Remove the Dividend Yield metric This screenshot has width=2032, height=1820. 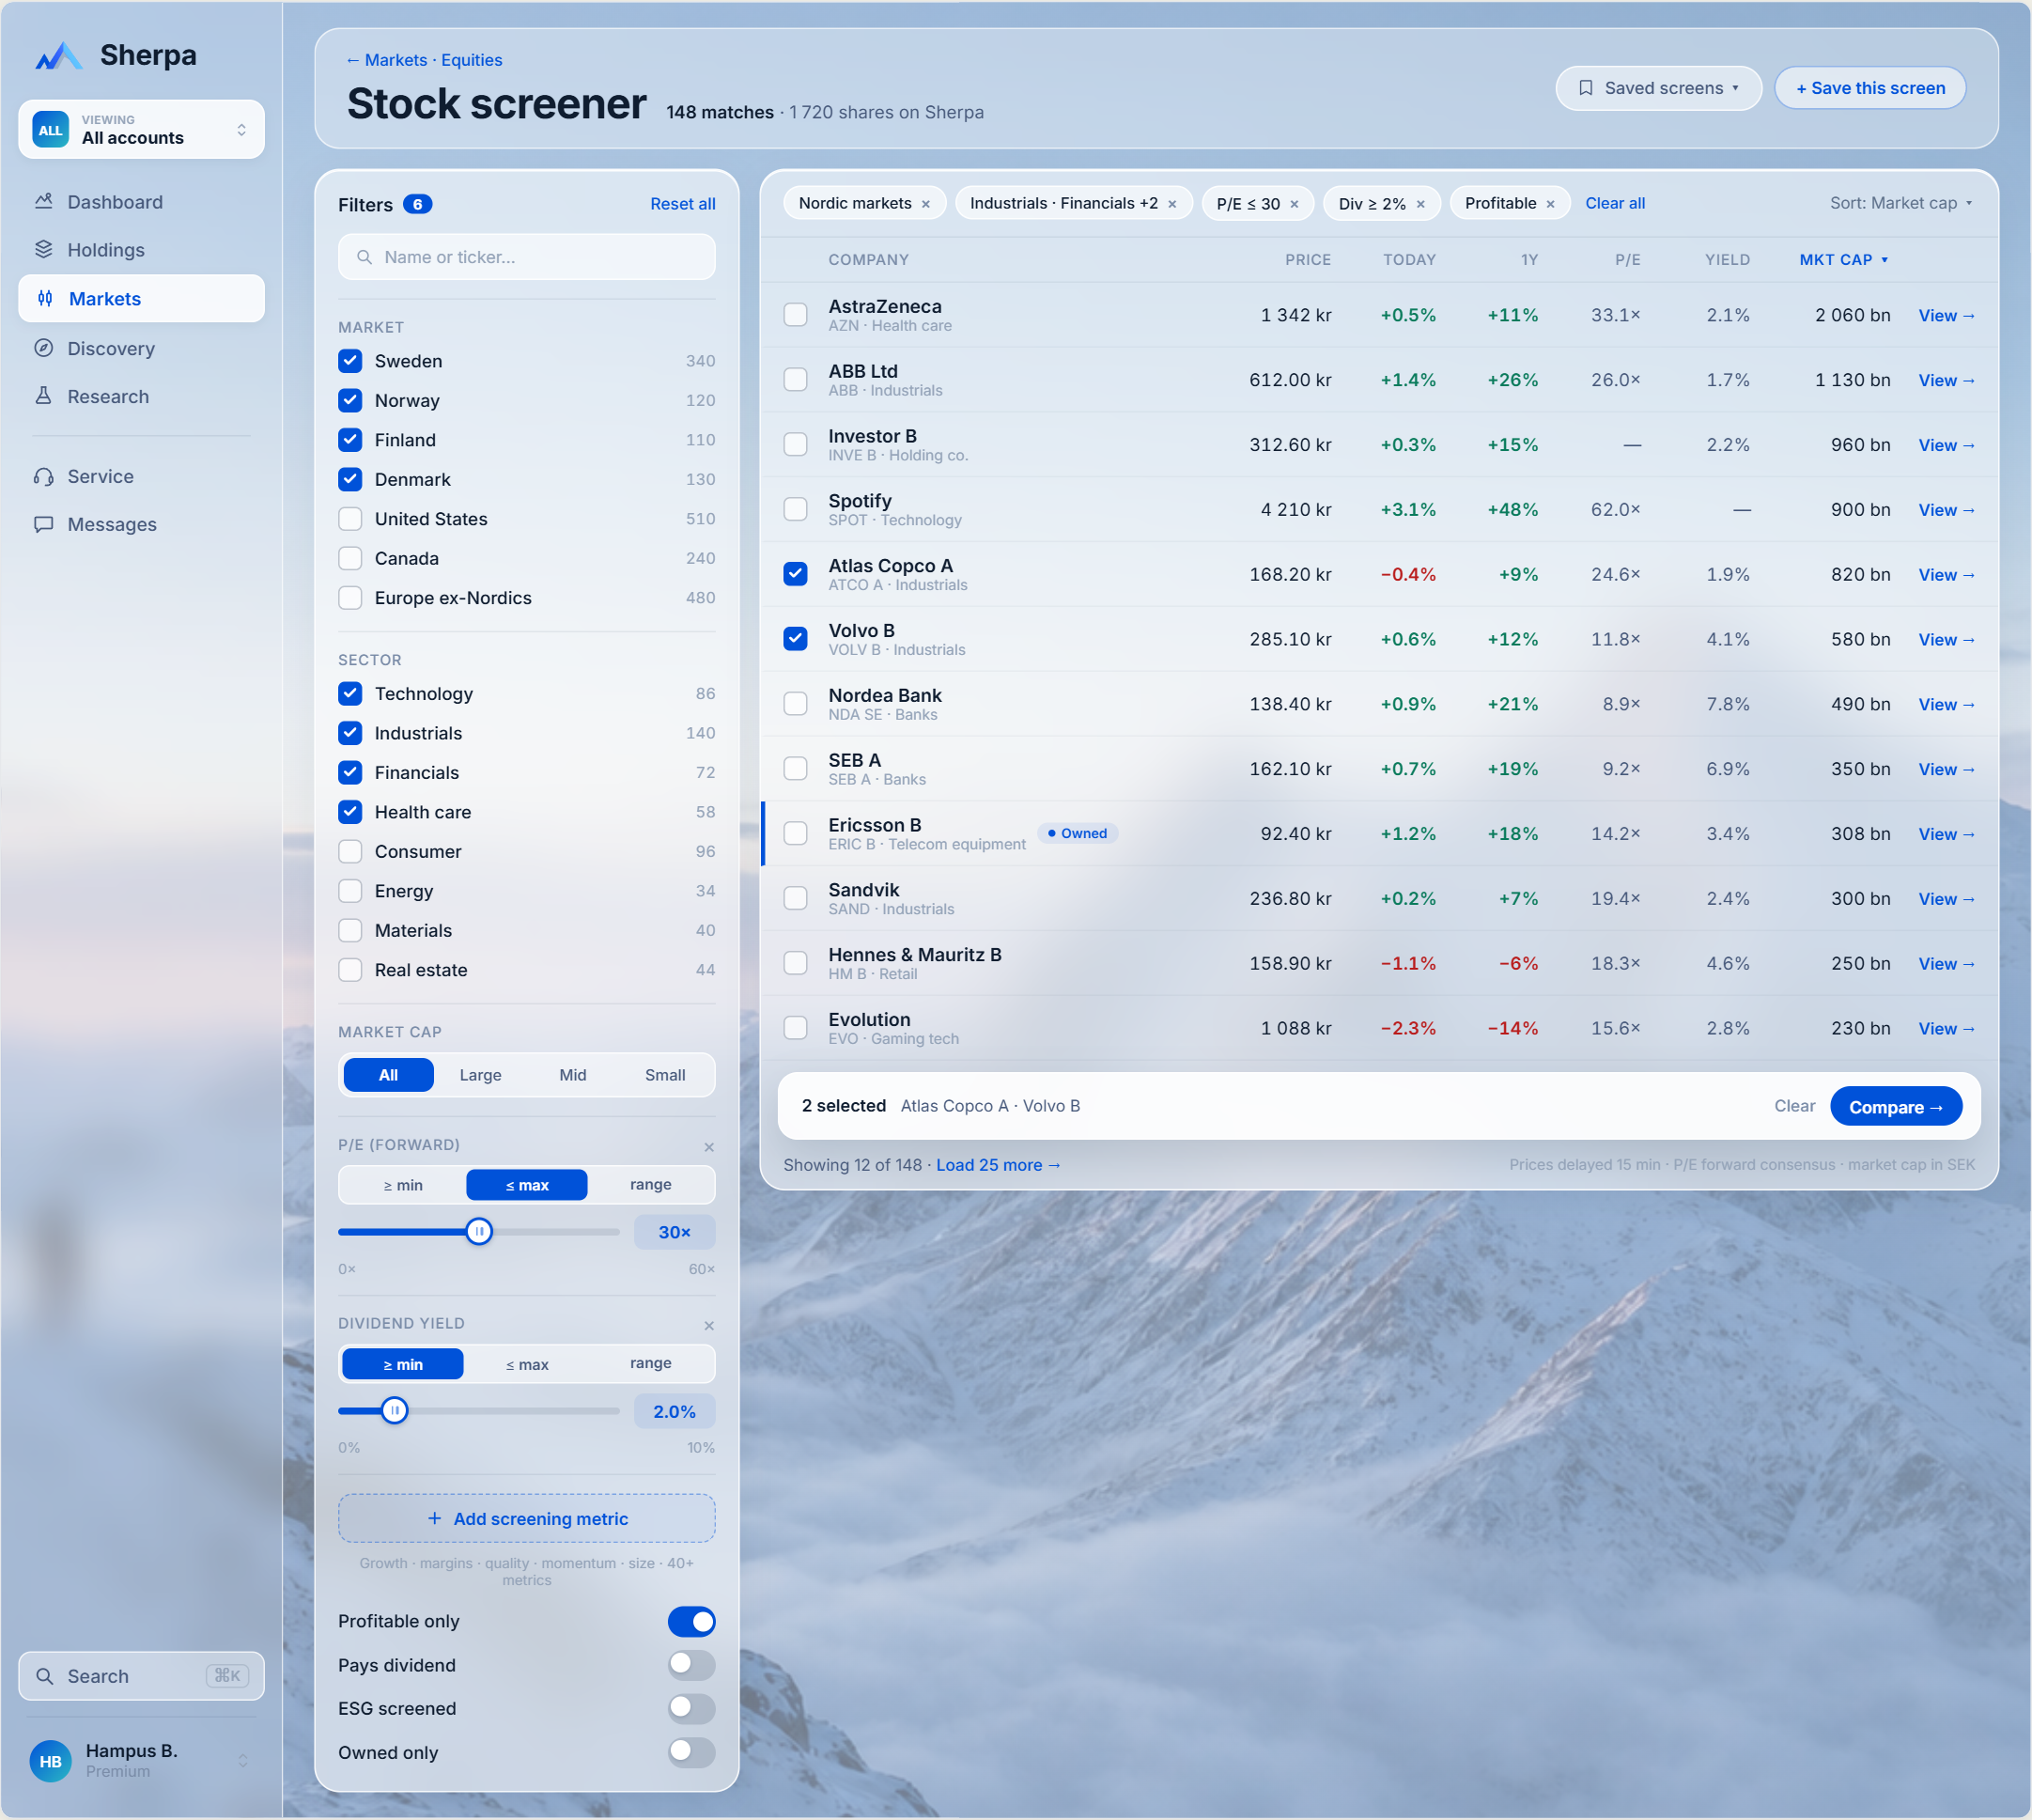[709, 1326]
